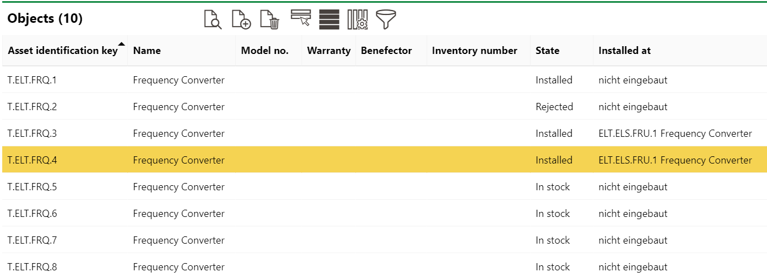Click the delete object trash icon

tap(270, 19)
